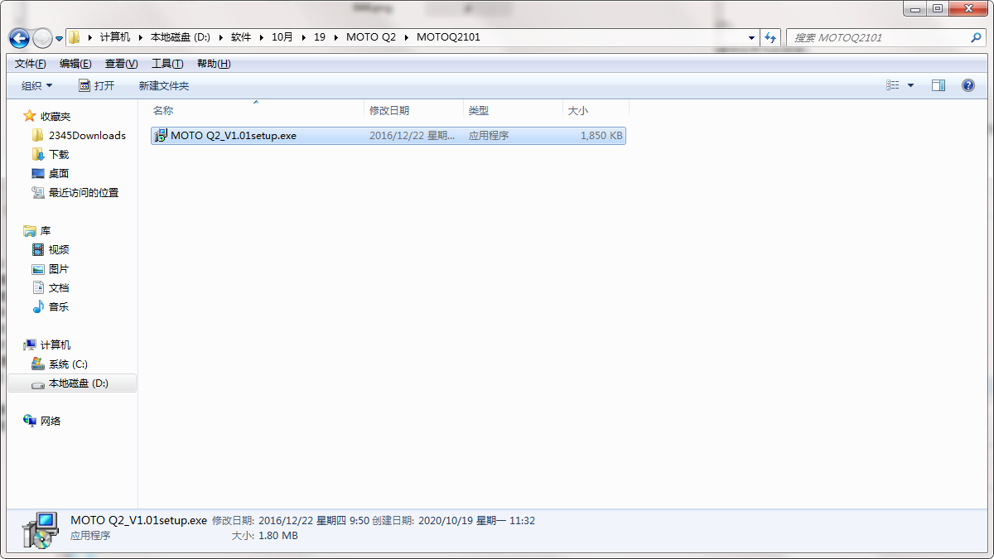
Task: Open address bar history dropdown
Action: 752,38
